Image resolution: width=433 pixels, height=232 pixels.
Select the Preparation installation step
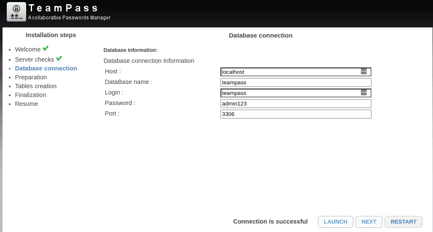pyautogui.click(x=31, y=77)
